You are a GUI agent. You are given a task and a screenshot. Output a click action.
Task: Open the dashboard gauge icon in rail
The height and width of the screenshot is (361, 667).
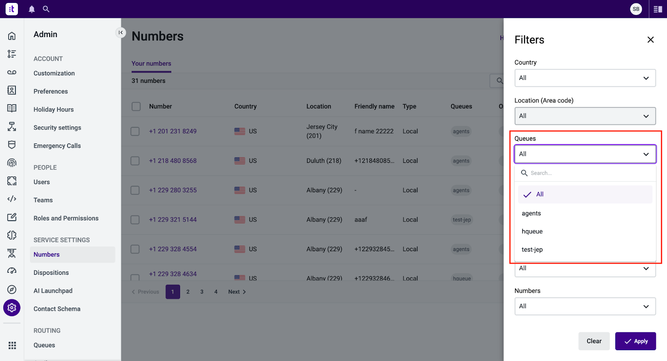pos(12,271)
